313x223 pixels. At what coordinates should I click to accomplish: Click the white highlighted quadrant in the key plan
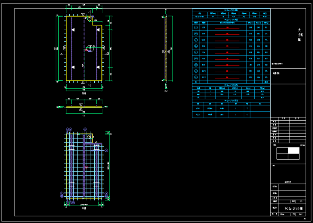pyautogui.click(x=294, y=151)
